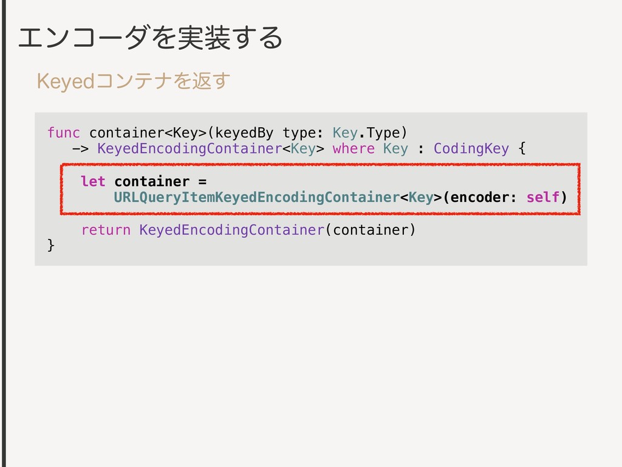This screenshot has width=622, height=467.
Task: Click the where keyword
Action: coord(354,149)
